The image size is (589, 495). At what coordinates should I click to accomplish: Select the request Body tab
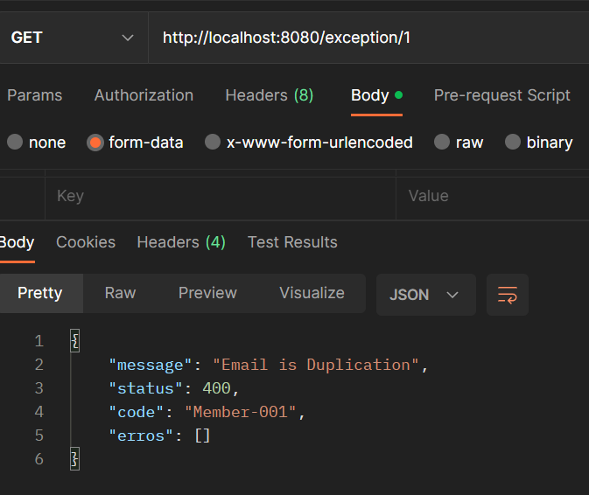pos(376,95)
